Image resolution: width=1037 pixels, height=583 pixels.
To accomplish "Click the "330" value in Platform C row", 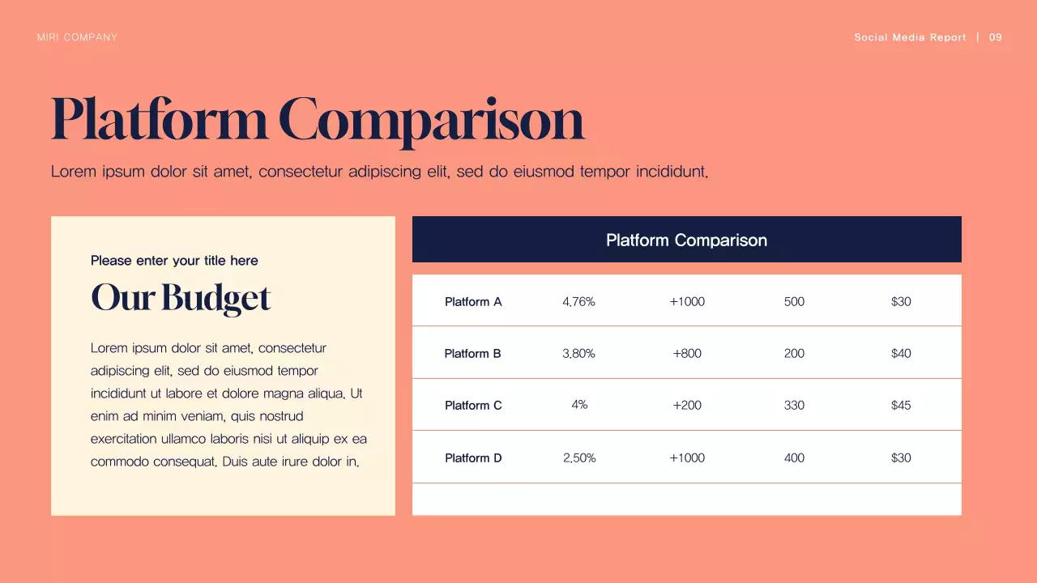I will 794,406.
